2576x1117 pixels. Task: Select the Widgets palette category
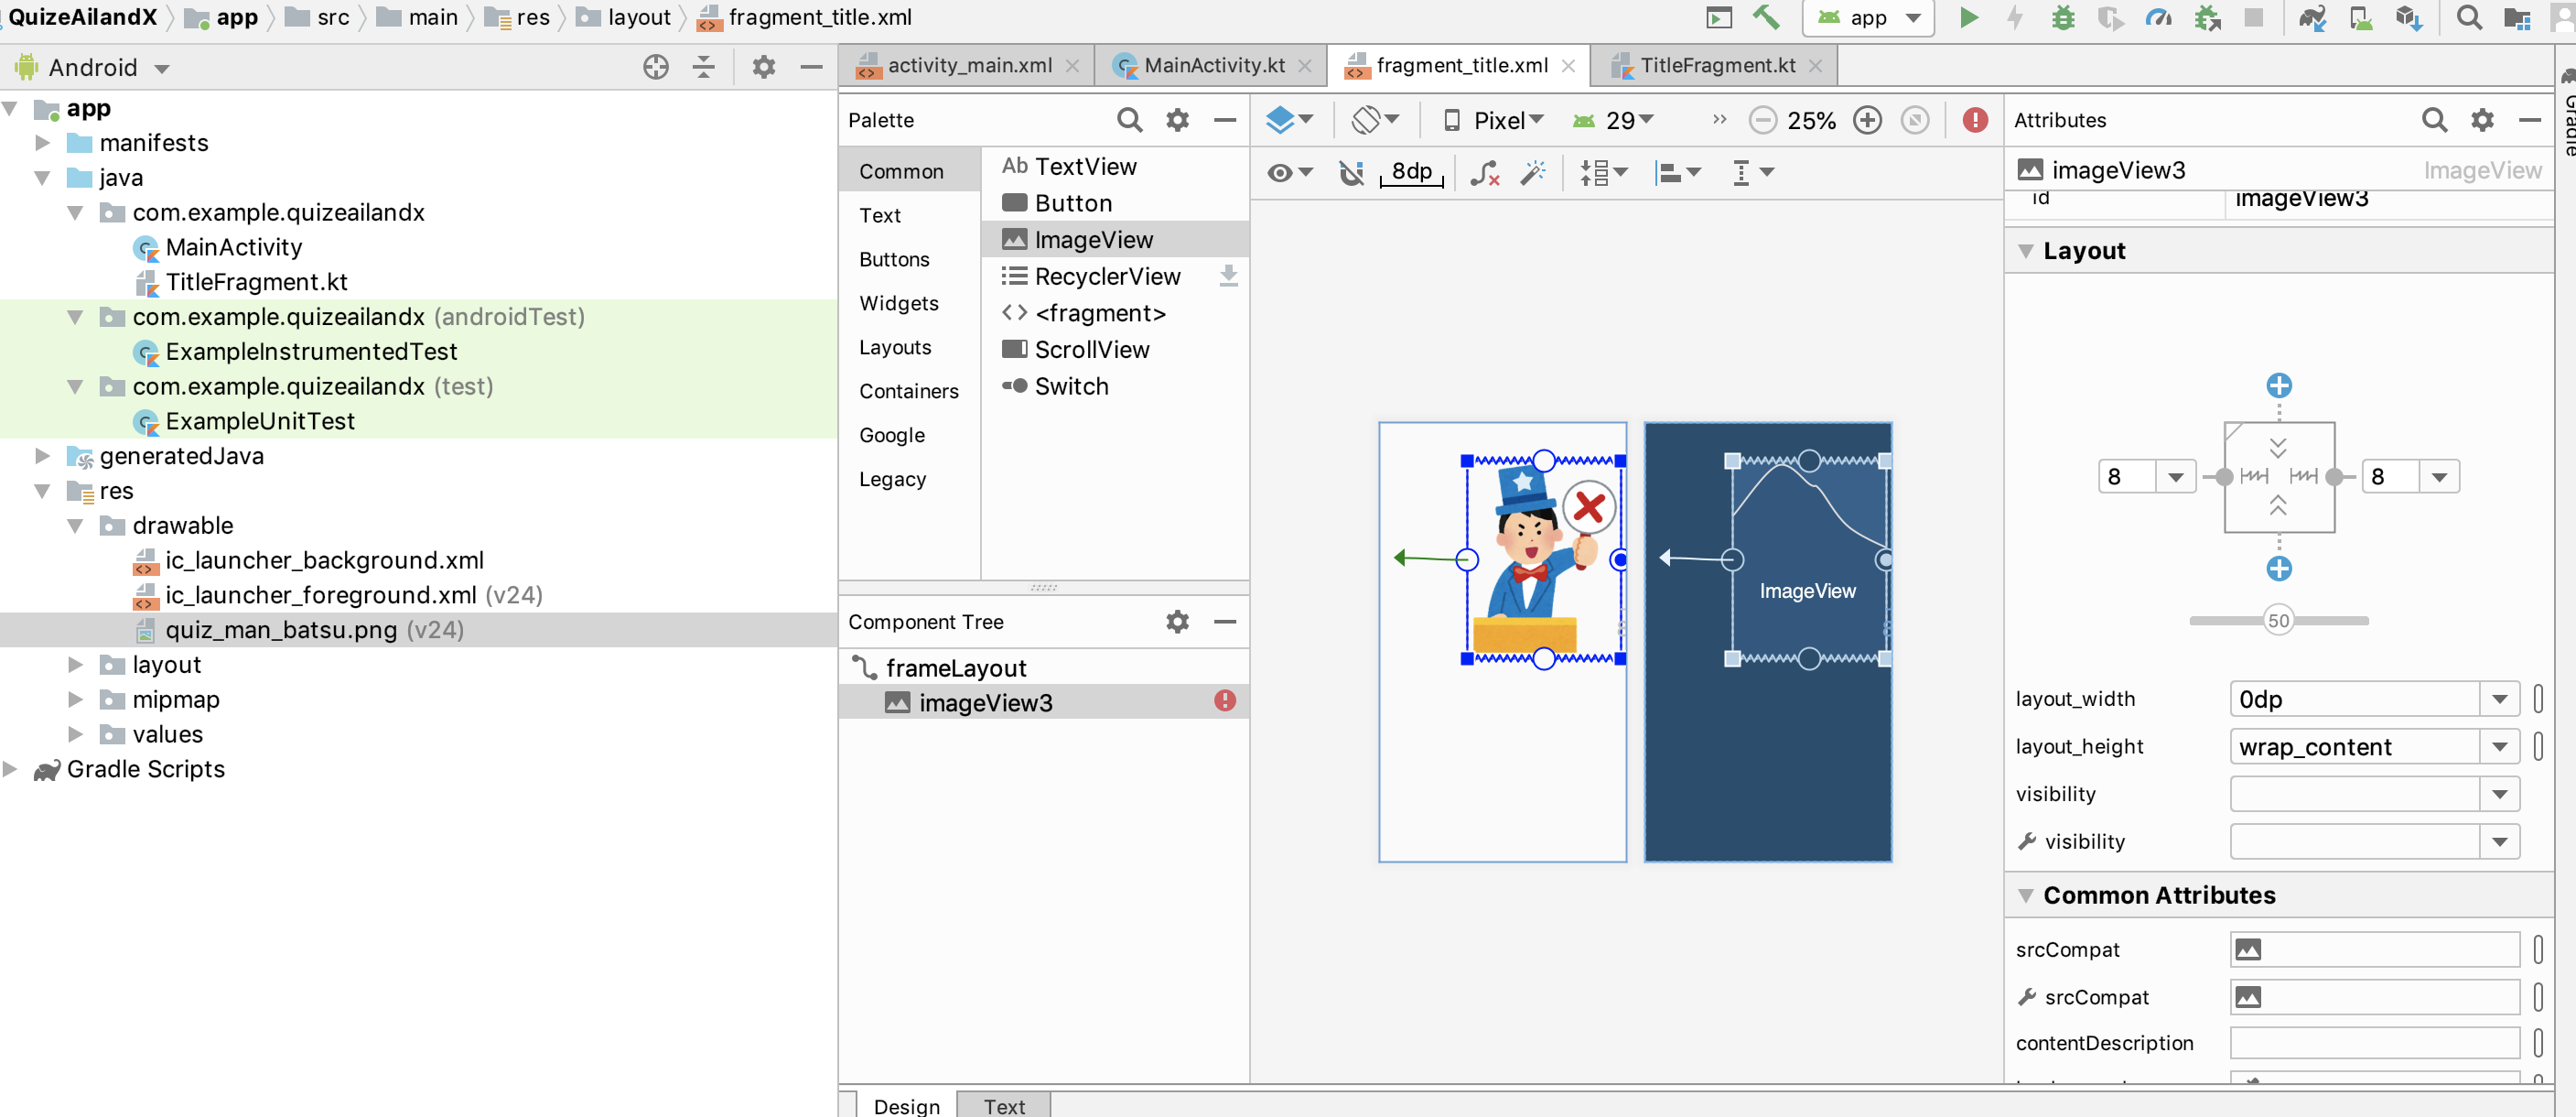898,303
